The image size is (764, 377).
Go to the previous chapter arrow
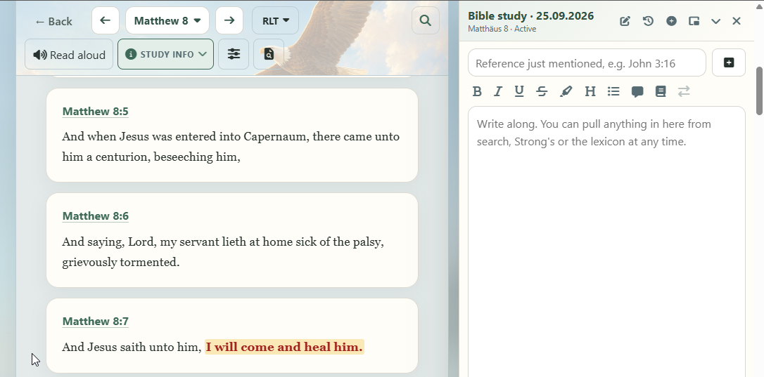pos(106,20)
